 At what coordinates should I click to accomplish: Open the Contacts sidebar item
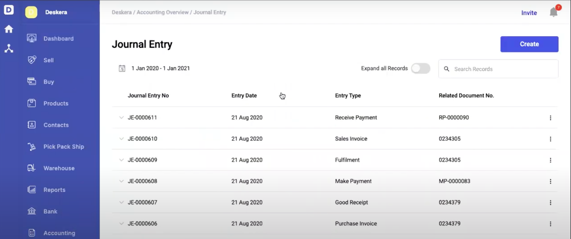point(56,125)
